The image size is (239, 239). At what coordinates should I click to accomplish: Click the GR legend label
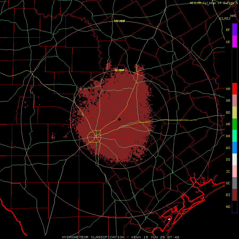pos(228,101)
